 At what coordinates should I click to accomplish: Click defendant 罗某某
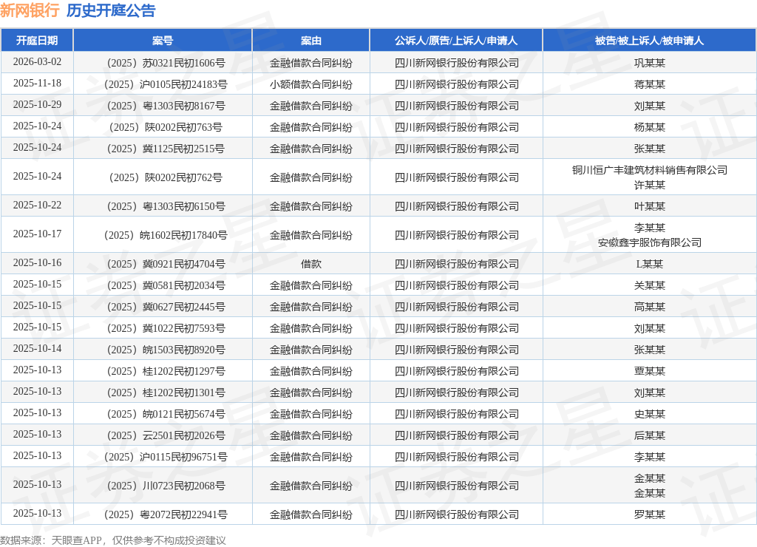click(x=649, y=514)
